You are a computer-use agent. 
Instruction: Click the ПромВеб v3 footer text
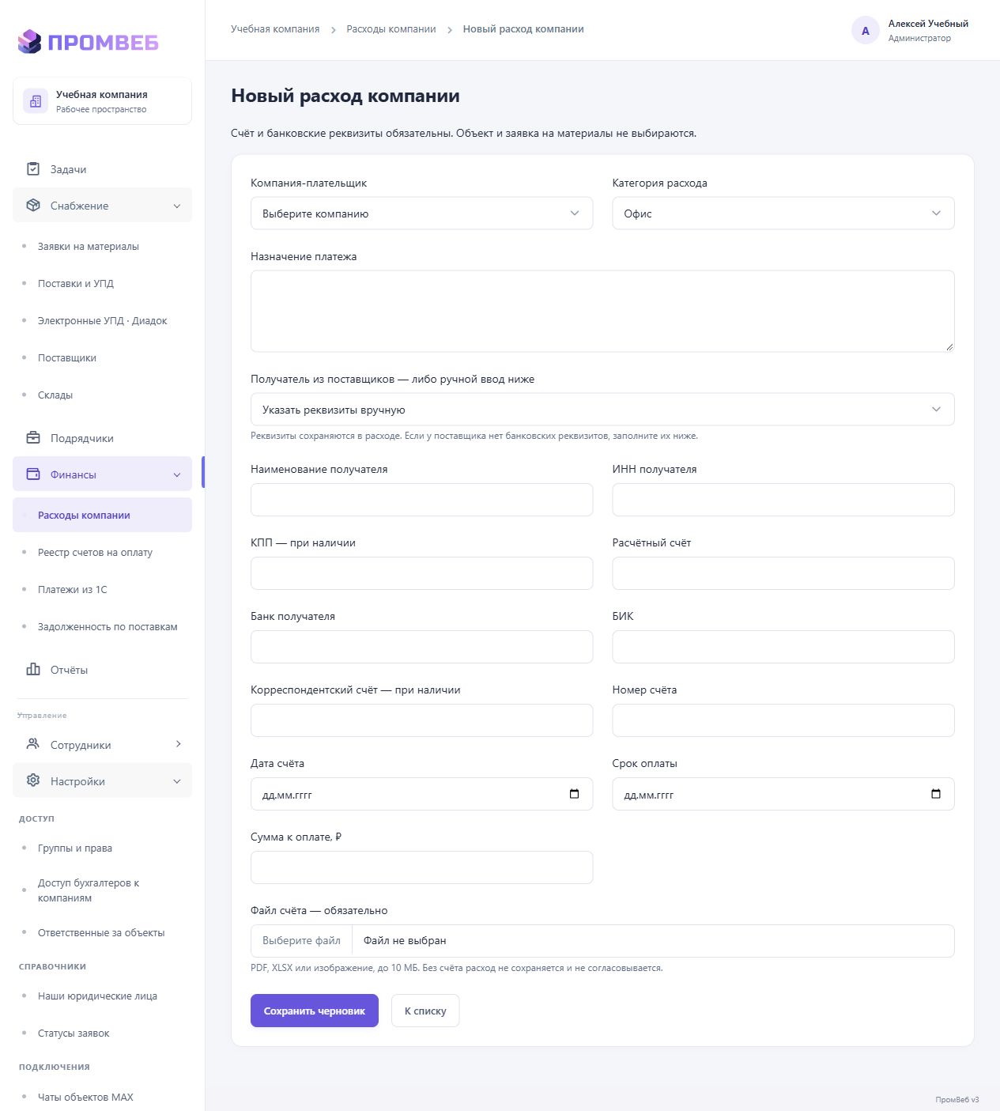[x=957, y=1100]
